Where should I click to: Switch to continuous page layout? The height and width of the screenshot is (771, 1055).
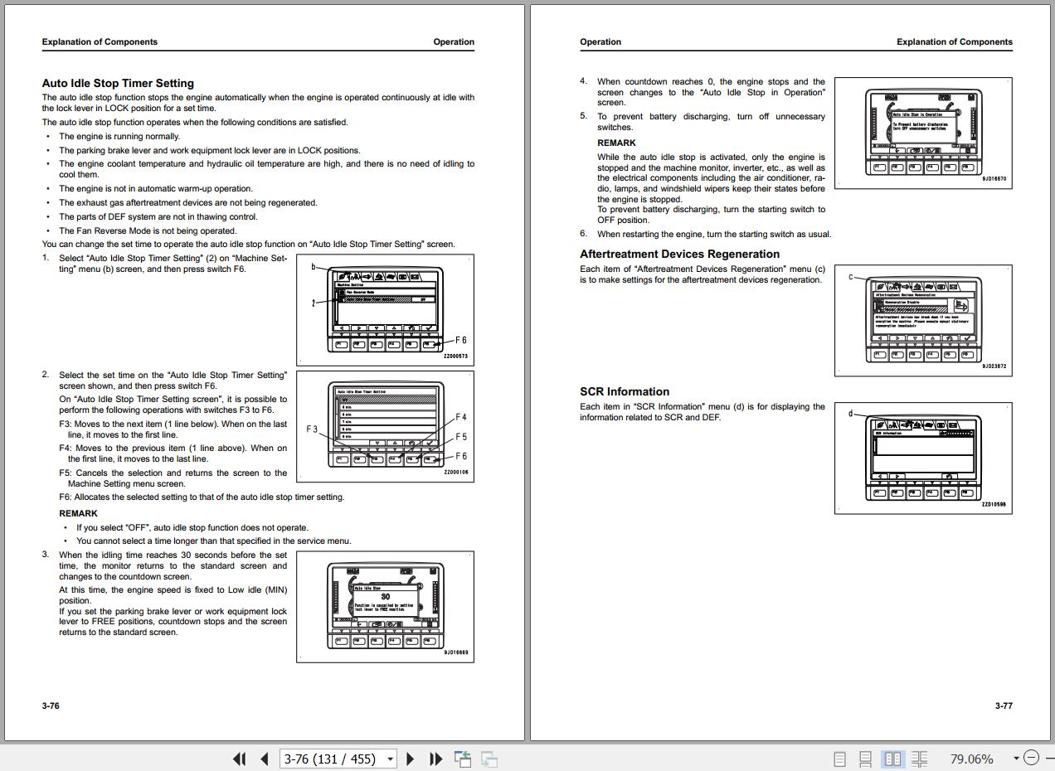click(865, 759)
